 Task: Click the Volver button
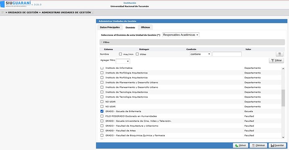pyautogui.click(x=240, y=145)
